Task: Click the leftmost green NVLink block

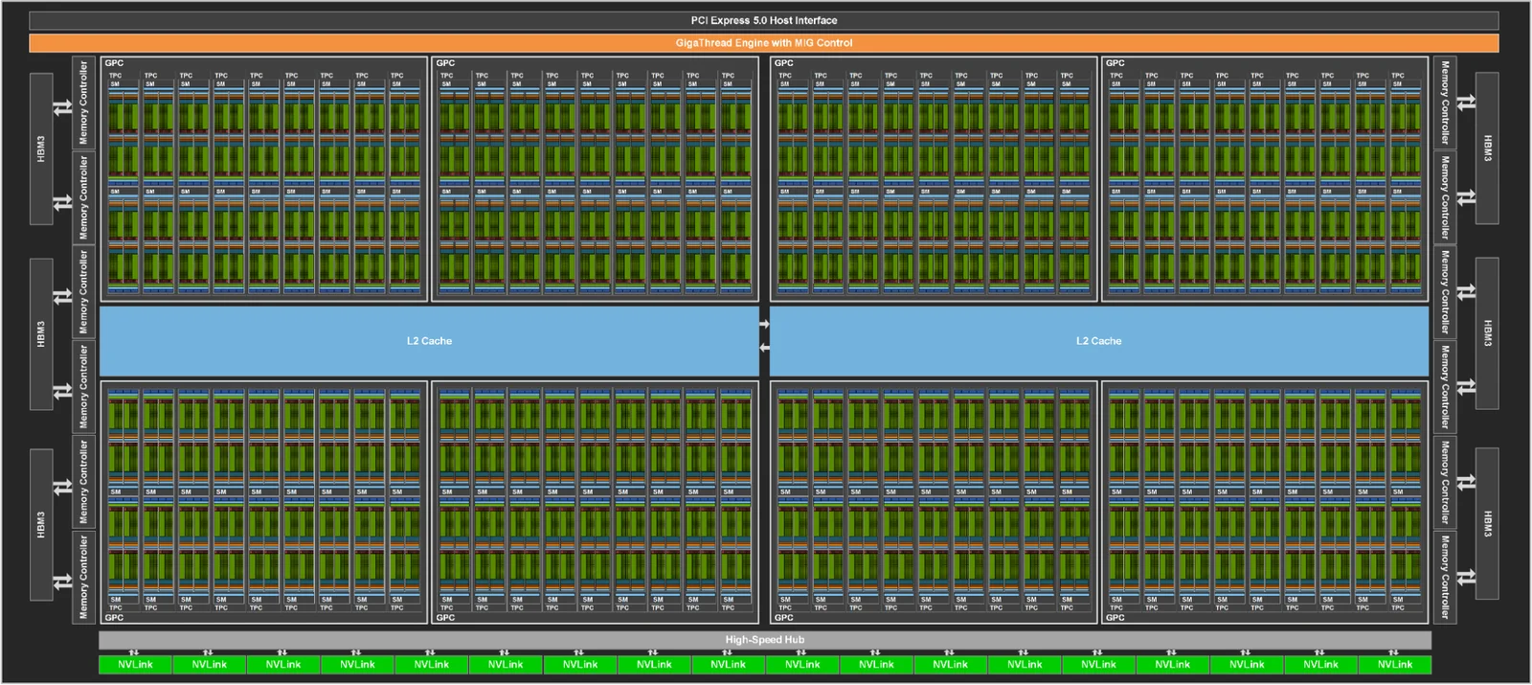Action: click(135, 665)
